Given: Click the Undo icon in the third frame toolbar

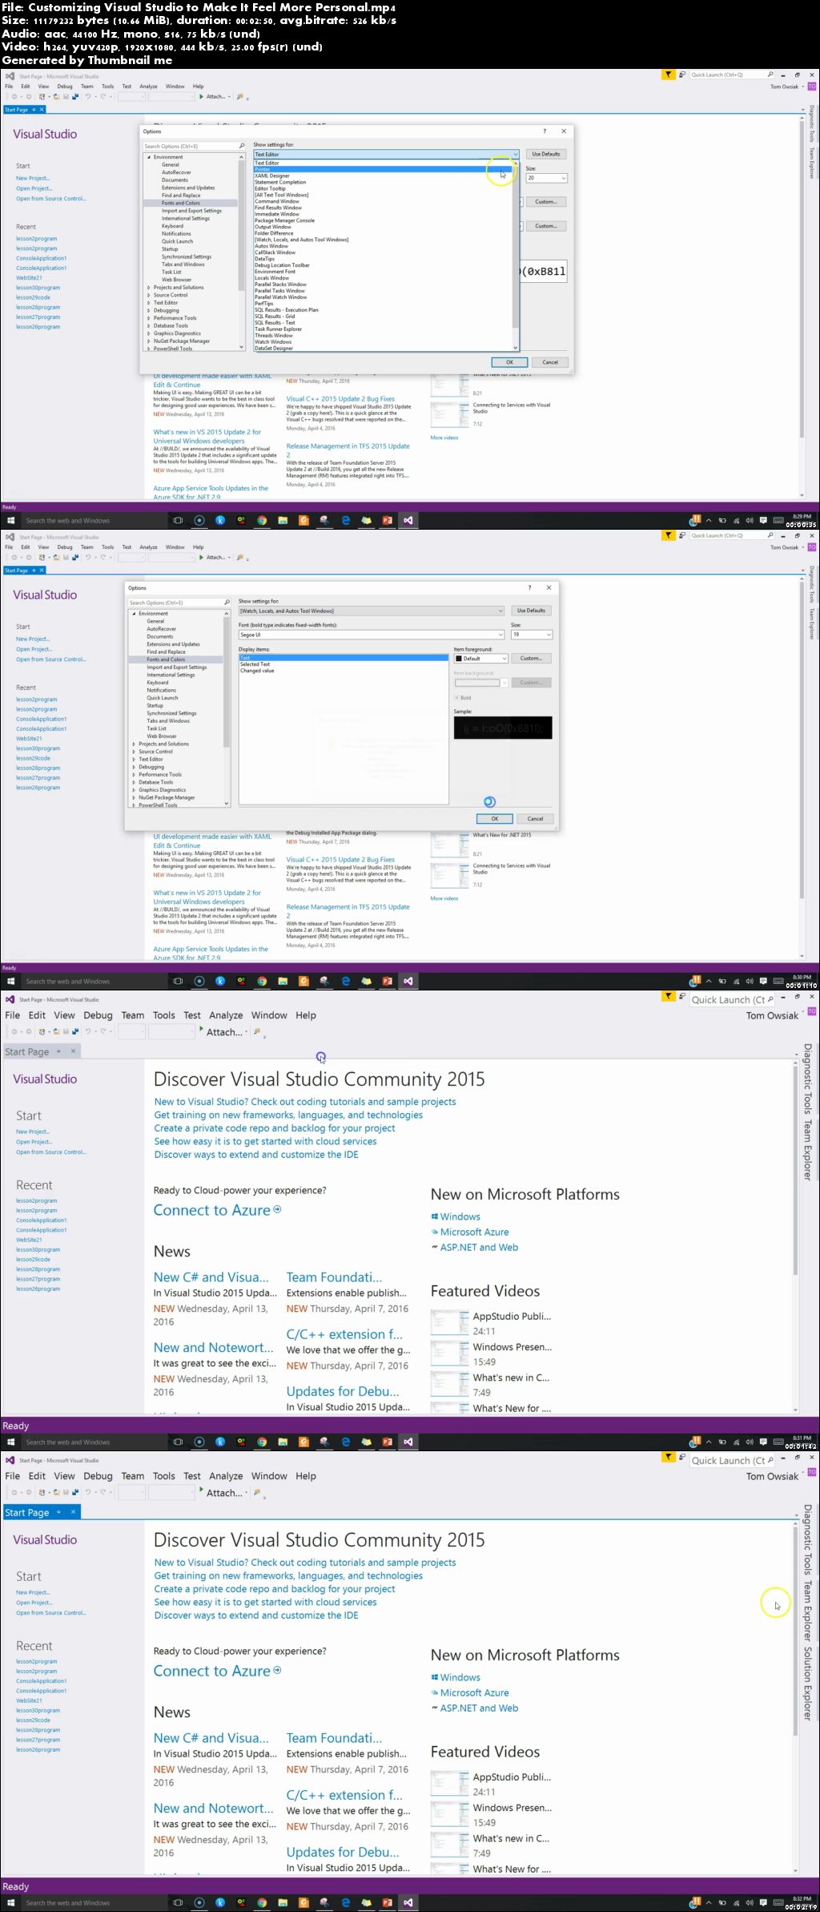Looking at the screenshot, I should [88, 1031].
